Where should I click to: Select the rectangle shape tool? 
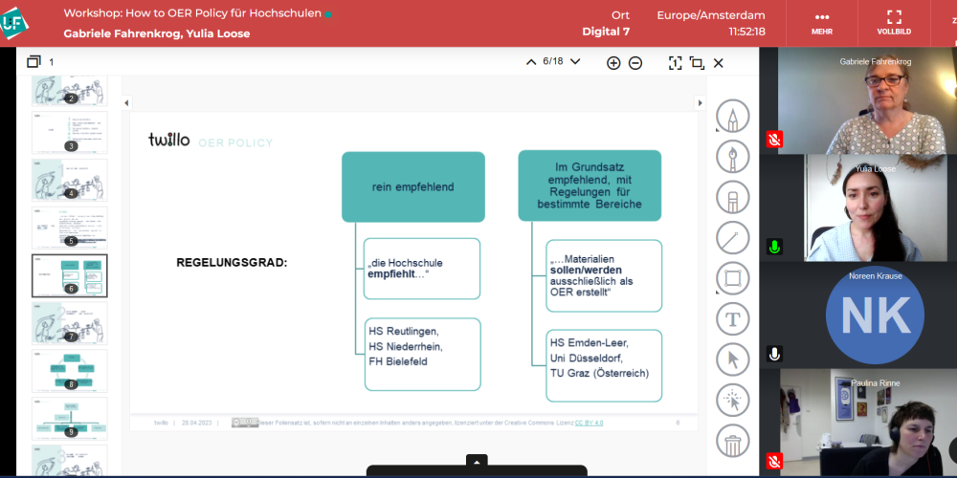point(733,278)
